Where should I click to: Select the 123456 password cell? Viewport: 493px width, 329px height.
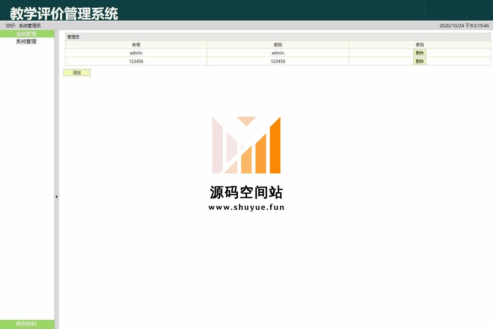(x=278, y=61)
